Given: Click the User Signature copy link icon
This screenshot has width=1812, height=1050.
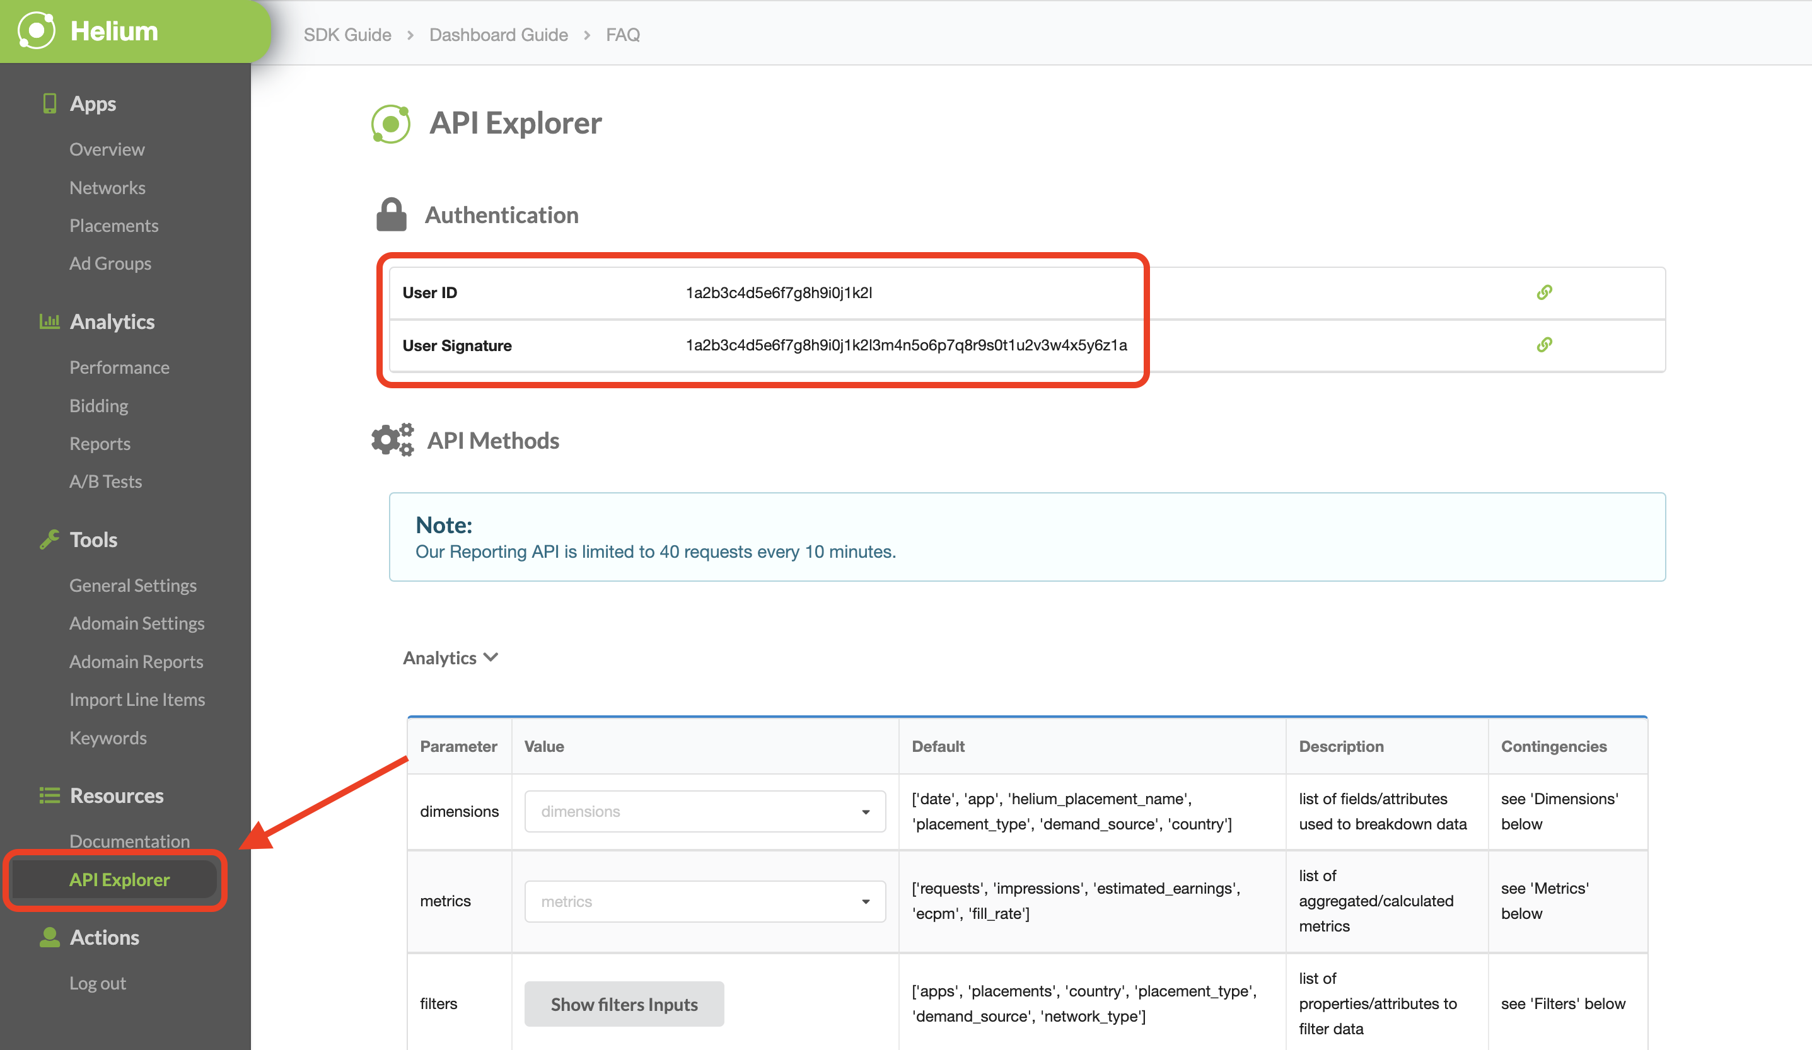Looking at the screenshot, I should pyautogui.click(x=1545, y=345).
